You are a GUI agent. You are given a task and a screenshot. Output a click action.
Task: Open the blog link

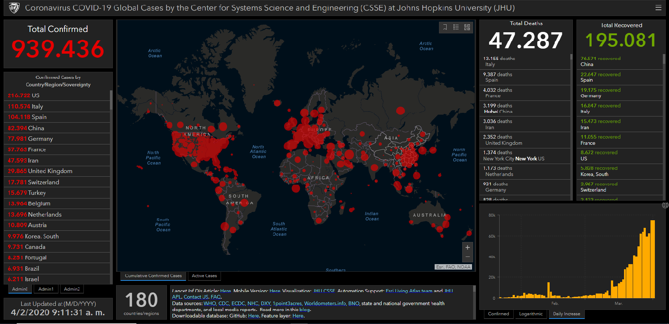click(304, 309)
